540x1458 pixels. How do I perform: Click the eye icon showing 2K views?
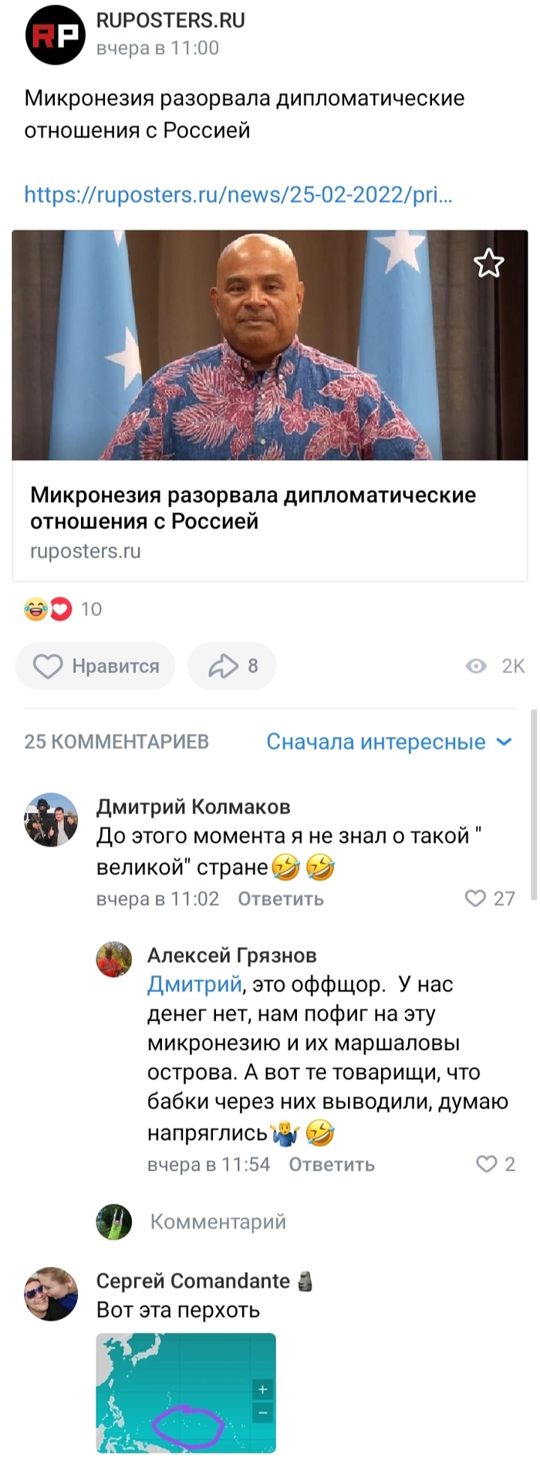pos(476,665)
